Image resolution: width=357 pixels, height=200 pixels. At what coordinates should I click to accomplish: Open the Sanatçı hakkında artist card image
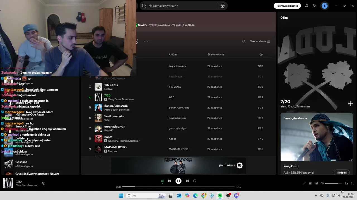[317, 137]
